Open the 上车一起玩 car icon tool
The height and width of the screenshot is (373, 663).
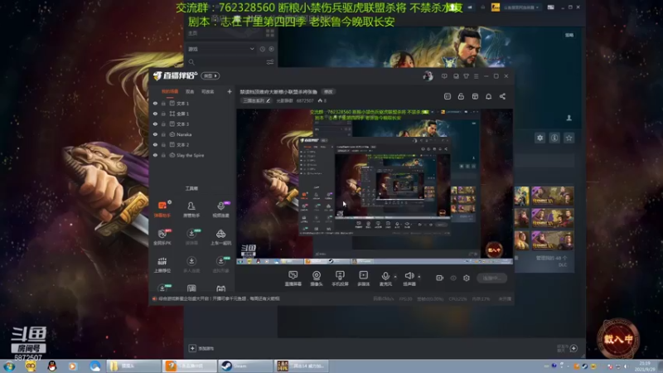pos(220,237)
